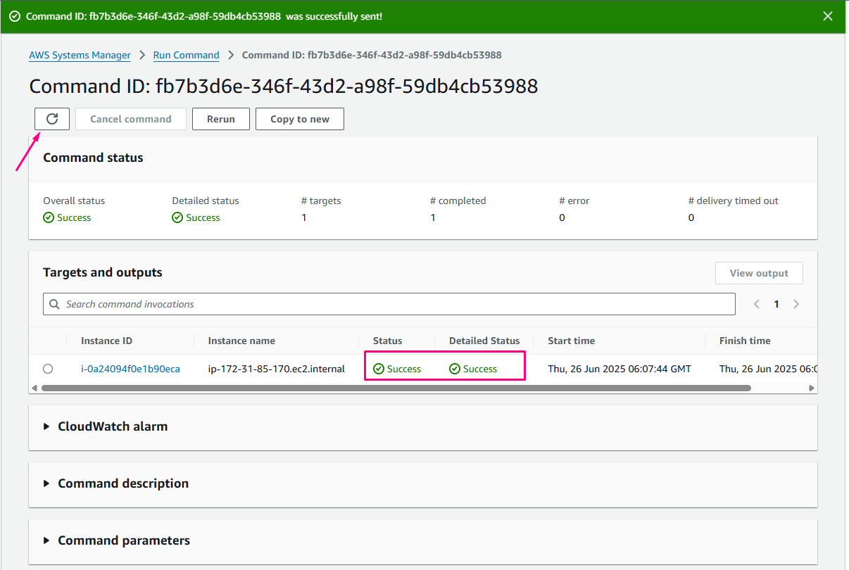Image resolution: width=849 pixels, height=570 pixels.
Task: Open AWS Systems Manager breadcrumb link
Action: (x=80, y=55)
